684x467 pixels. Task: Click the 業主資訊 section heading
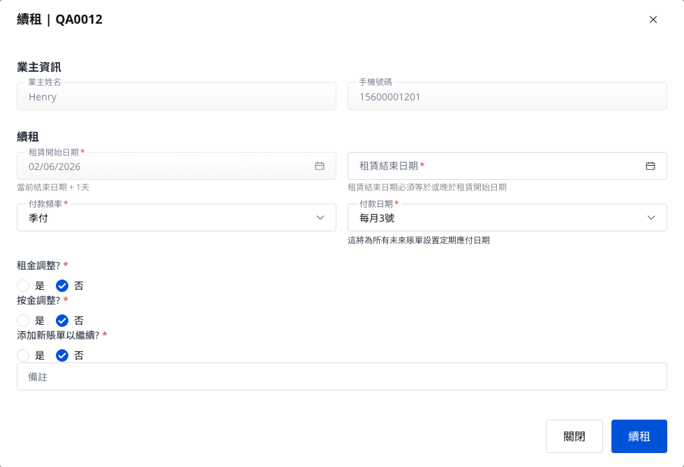click(39, 67)
